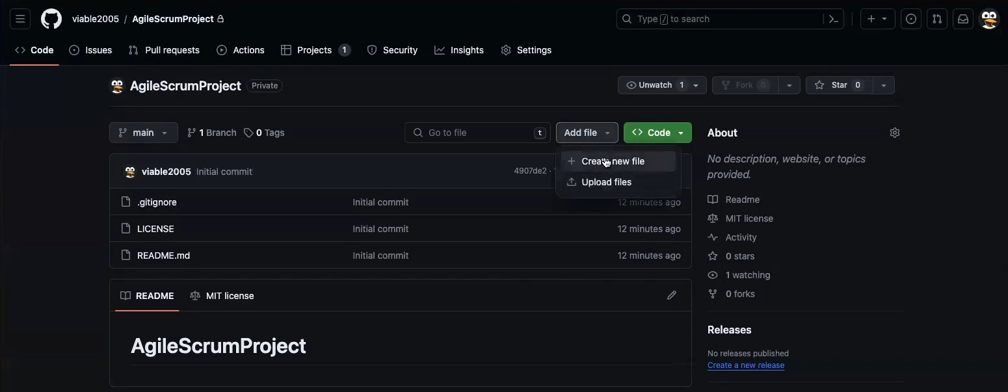Open the notifications inbox icon

963,19
